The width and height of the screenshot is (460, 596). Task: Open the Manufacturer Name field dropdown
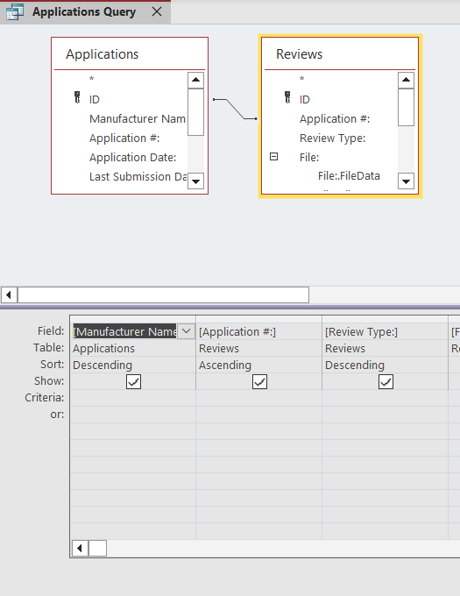[186, 331]
